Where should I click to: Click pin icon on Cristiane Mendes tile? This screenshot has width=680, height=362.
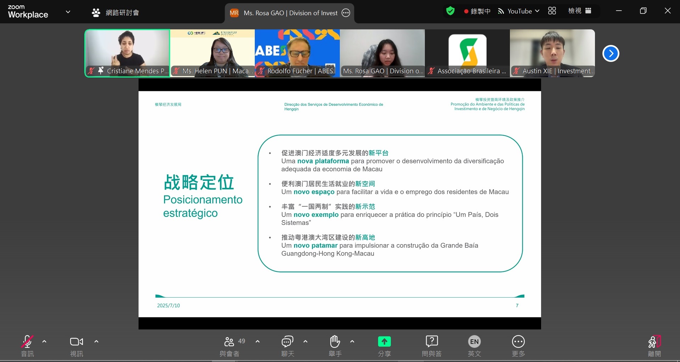pos(101,71)
